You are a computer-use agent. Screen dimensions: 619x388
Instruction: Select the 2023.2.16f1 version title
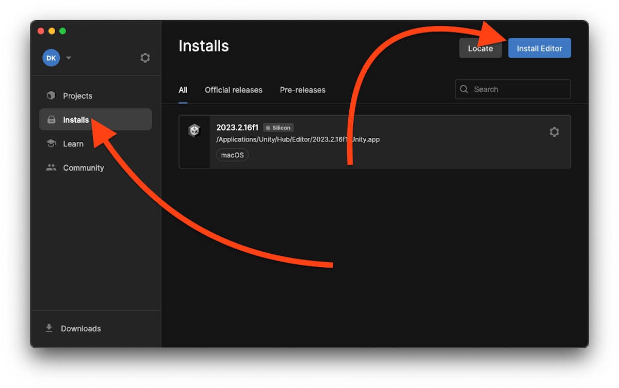237,127
